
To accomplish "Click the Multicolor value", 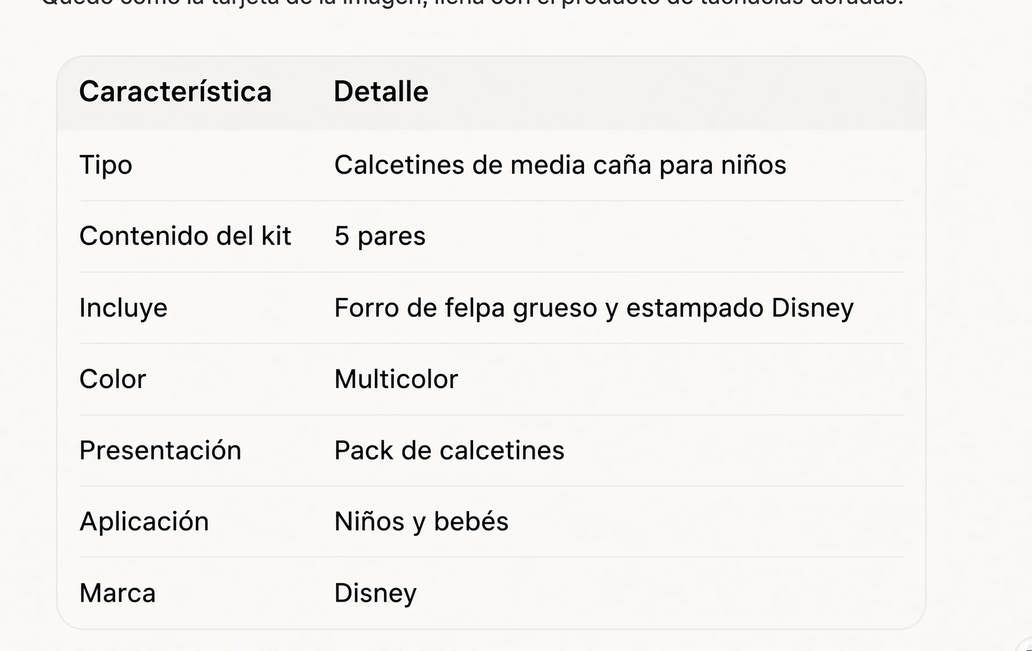I will pos(396,379).
